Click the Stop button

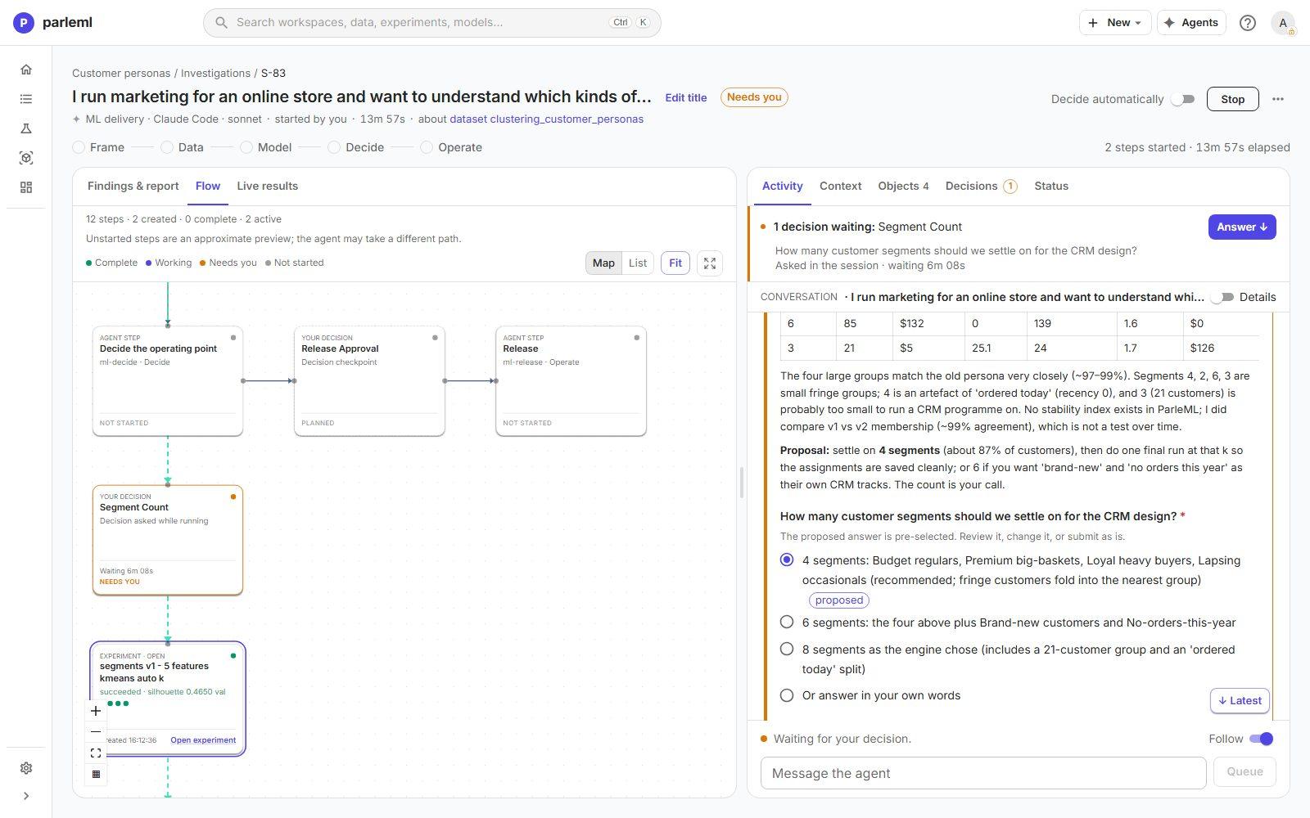tap(1233, 99)
